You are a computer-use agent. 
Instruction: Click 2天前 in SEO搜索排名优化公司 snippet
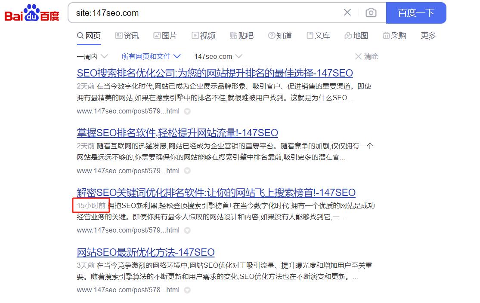[x=86, y=86]
